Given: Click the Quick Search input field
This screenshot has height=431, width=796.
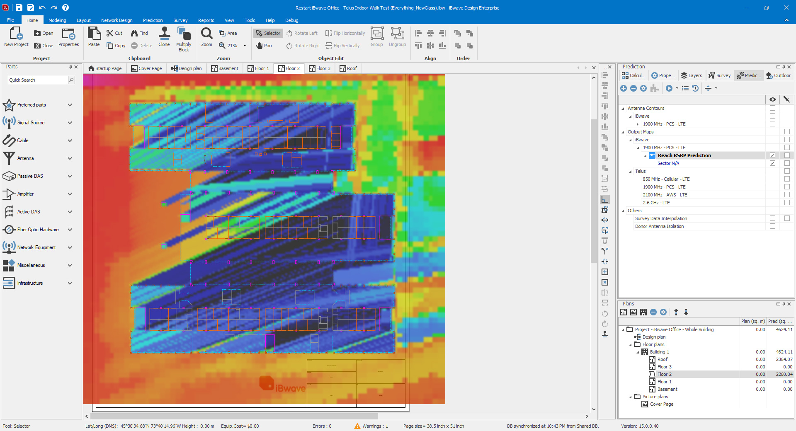Looking at the screenshot, I should pos(38,80).
